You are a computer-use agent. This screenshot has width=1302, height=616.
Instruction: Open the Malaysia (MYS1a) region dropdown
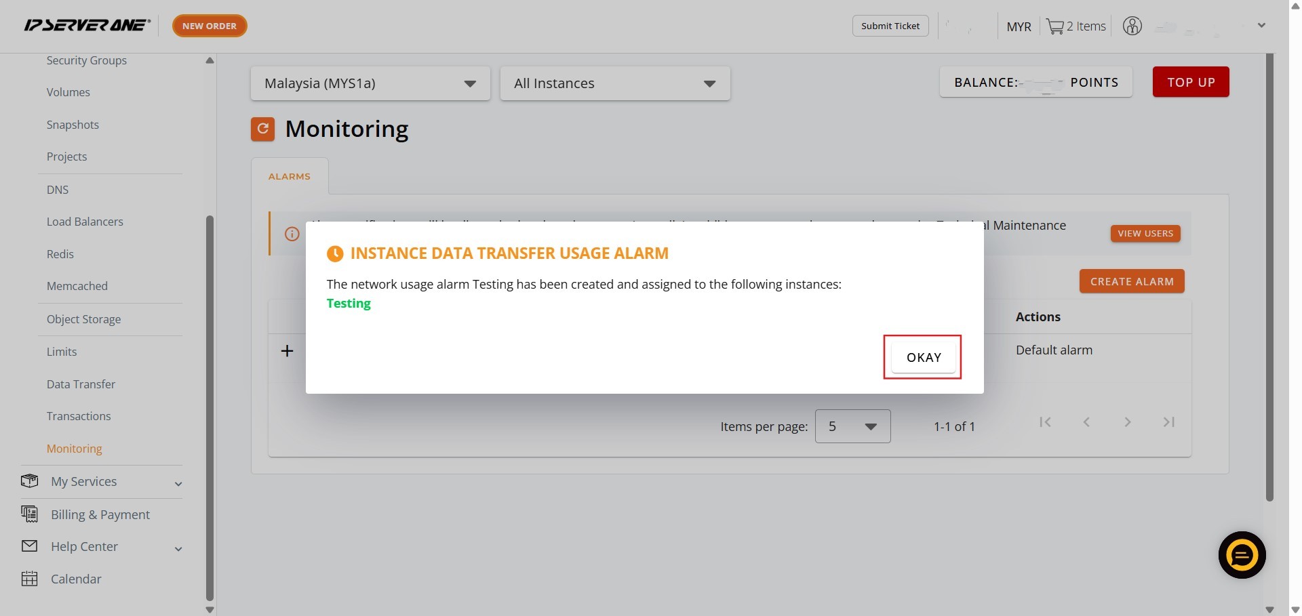tap(370, 83)
